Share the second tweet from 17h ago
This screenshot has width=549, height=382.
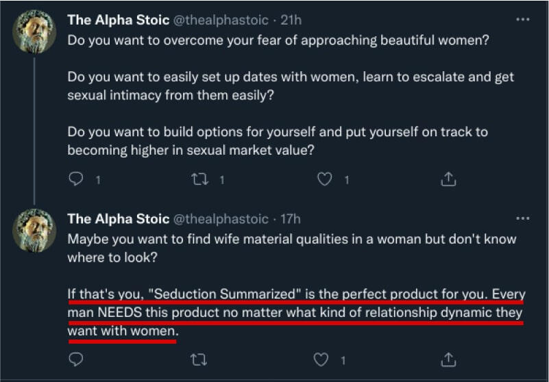click(x=448, y=359)
